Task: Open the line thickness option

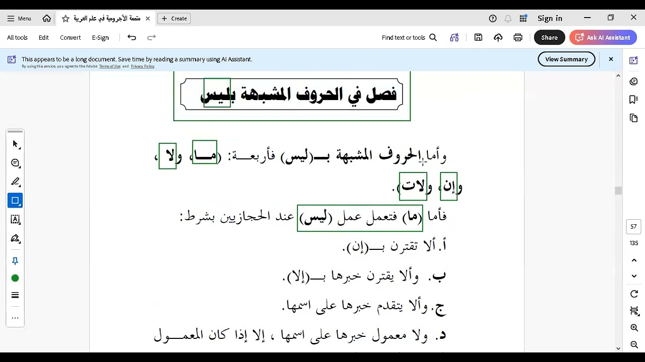Action: coord(15,295)
